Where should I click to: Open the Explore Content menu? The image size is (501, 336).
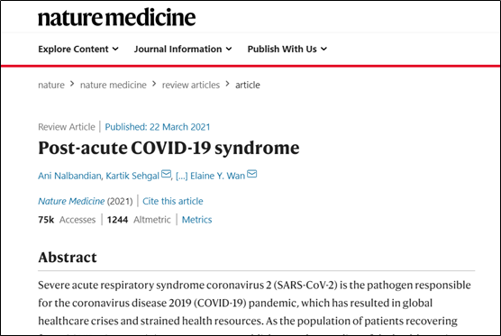click(x=78, y=49)
